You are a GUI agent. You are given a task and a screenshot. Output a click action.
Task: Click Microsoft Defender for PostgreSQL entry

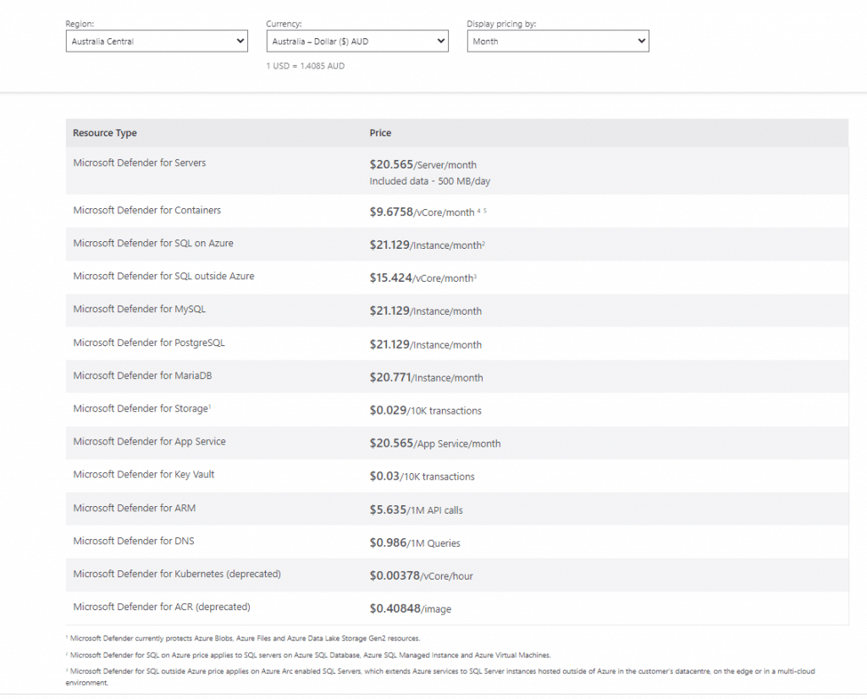click(149, 343)
